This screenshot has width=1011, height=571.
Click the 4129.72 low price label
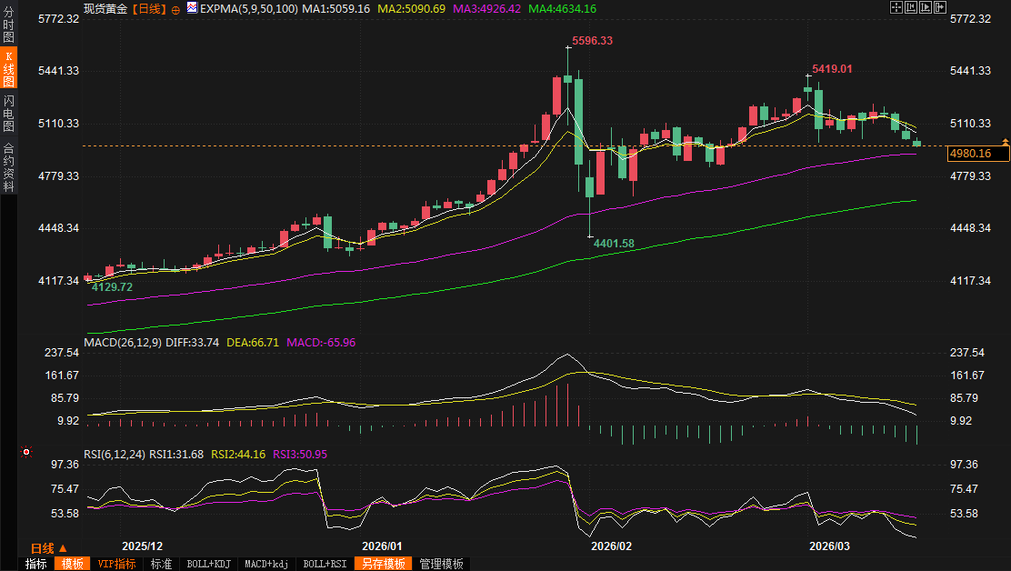(x=112, y=286)
